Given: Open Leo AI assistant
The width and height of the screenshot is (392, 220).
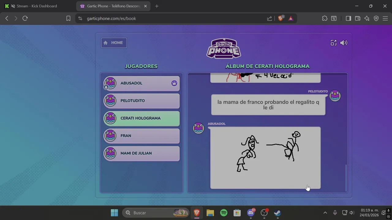Looking at the screenshot, I should tap(367, 18).
